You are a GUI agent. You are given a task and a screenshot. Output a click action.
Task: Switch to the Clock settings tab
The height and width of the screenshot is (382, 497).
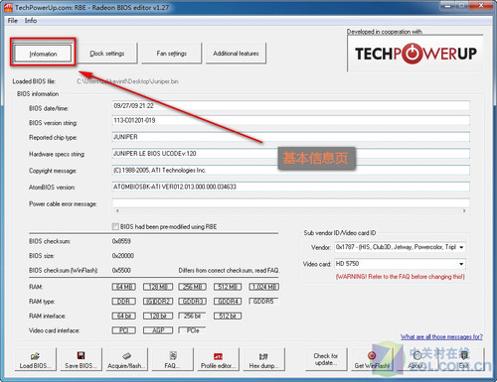[x=107, y=54]
